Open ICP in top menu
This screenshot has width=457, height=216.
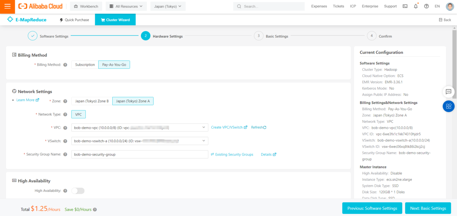click(x=353, y=6)
